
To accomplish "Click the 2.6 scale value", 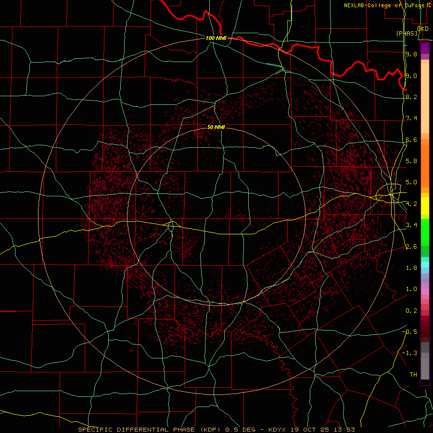I will pyautogui.click(x=411, y=246).
